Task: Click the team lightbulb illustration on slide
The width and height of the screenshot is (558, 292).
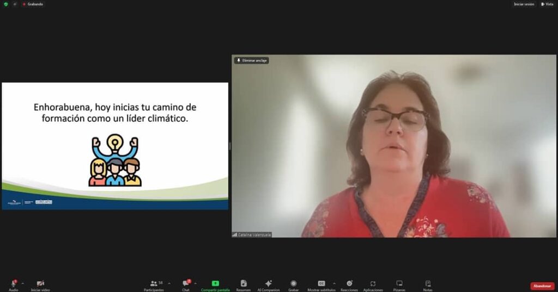Action: (x=115, y=160)
